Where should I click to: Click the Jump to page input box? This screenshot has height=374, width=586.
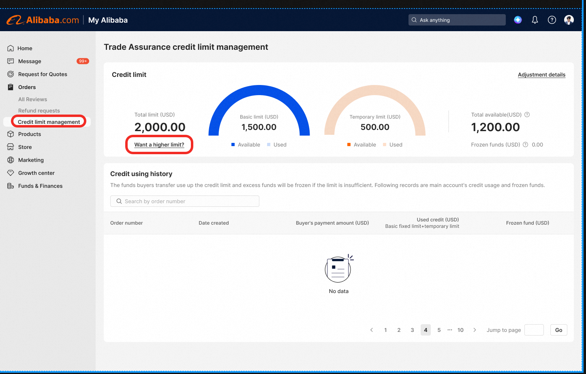tap(534, 330)
